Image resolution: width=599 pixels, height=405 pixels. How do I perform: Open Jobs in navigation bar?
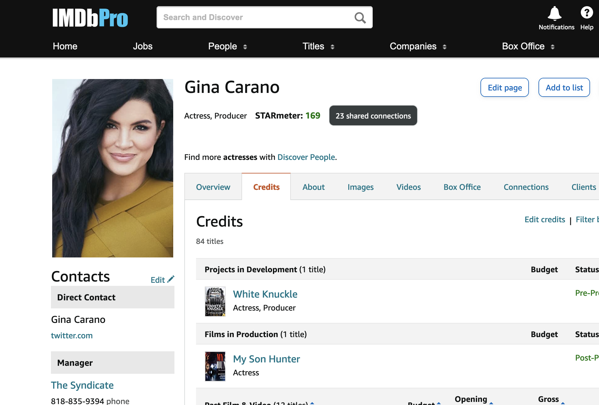143,46
